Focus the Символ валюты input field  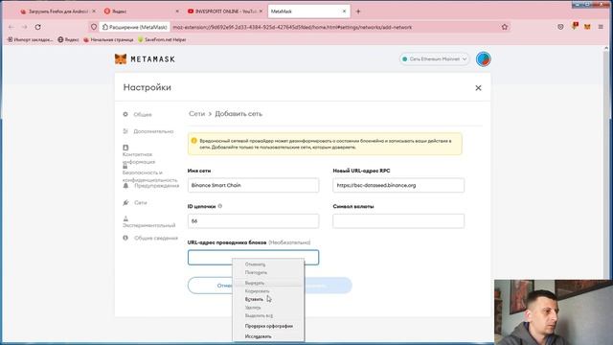[x=398, y=221]
